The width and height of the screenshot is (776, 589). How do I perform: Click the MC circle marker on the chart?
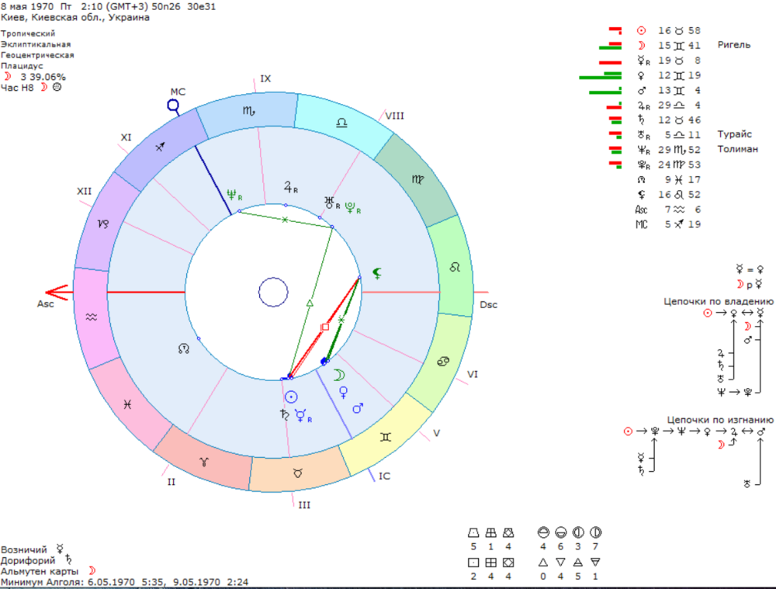tap(173, 106)
